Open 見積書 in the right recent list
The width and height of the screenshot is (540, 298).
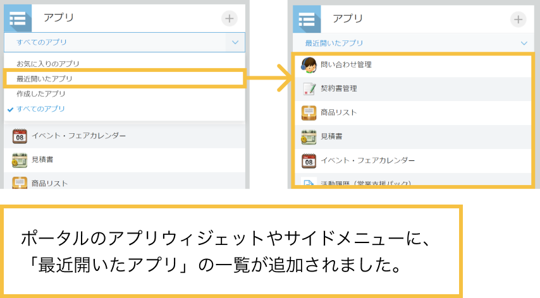click(x=331, y=136)
